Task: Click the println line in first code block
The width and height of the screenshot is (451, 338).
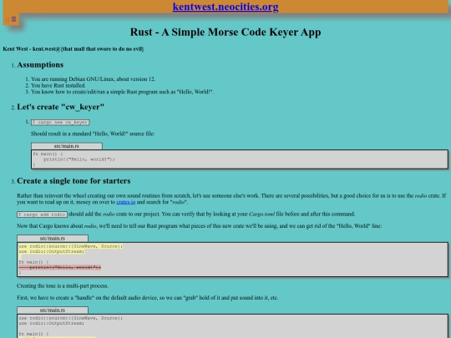Action: pyautogui.click(x=79, y=159)
